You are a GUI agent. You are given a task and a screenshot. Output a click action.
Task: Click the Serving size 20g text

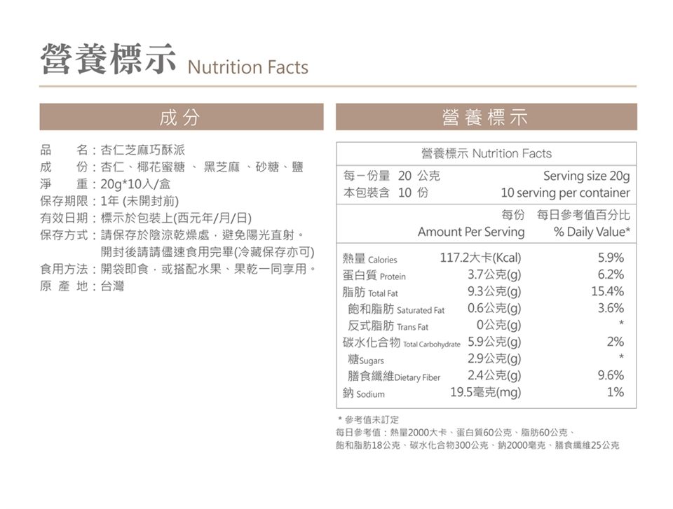coord(586,176)
